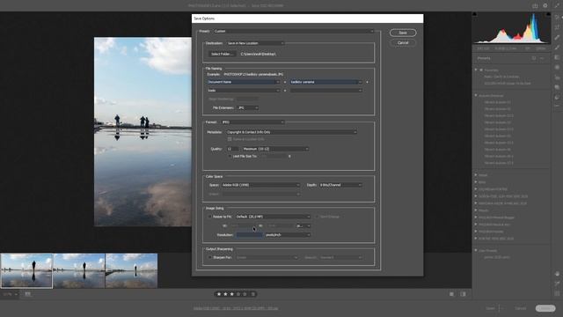Open the Snapshots panel icon
This screenshot has width=563, height=317.
pos(557,87)
